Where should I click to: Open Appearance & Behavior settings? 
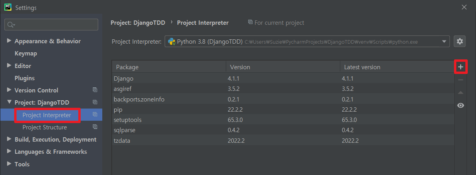click(48, 41)
